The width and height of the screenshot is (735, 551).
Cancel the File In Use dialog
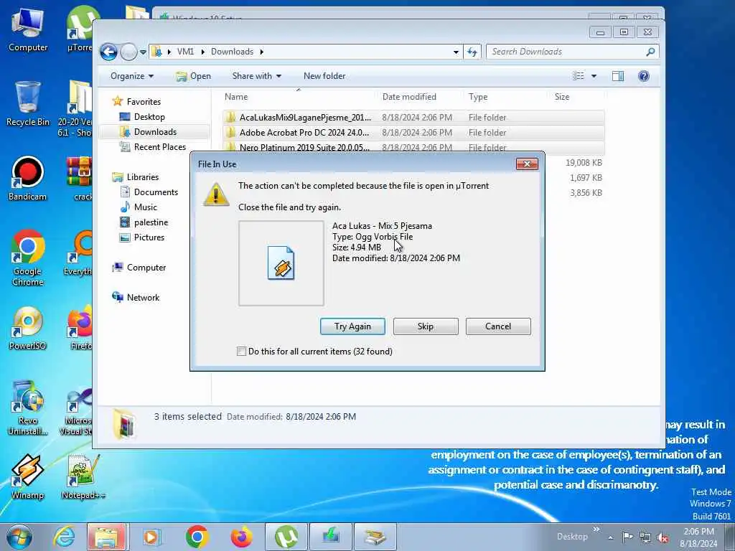(498, 326)
